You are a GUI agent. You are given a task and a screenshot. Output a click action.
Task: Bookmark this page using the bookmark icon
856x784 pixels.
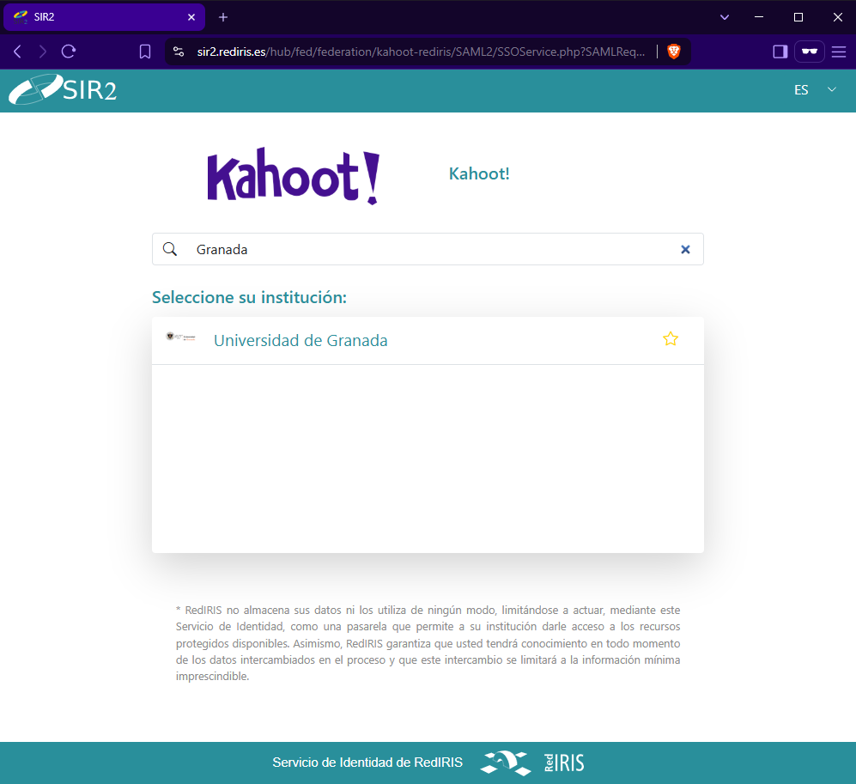point(144,52)
